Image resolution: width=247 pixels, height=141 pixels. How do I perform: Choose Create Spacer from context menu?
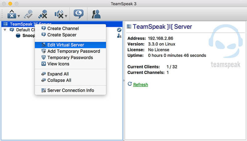coord(70,35)
